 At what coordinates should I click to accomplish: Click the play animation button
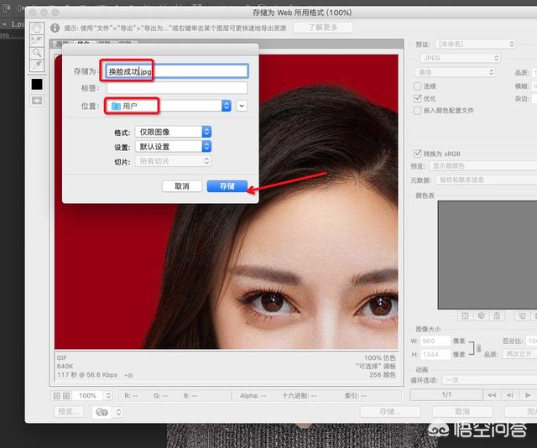click(x=528, y=395)
